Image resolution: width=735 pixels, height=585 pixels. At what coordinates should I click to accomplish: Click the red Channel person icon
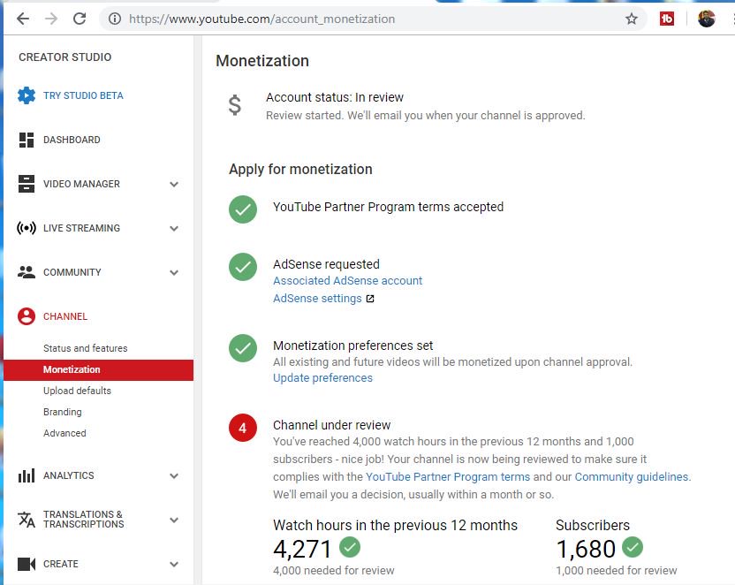(27, 316)
